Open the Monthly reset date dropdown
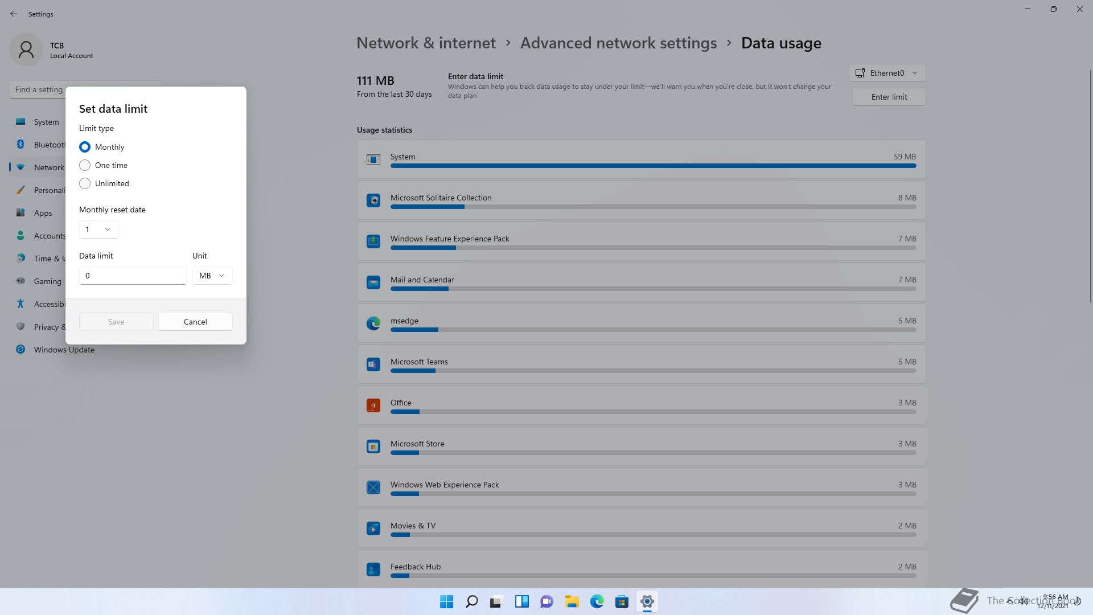 98,229
